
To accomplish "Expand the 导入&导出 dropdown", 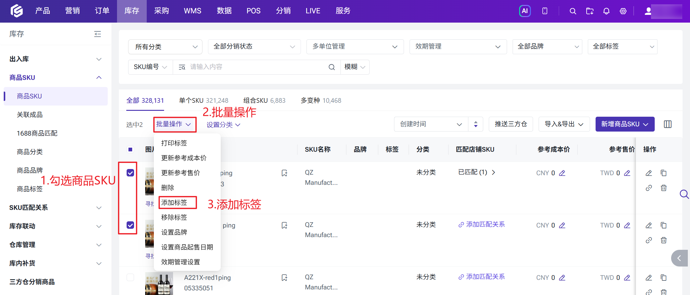I will 564,124.
